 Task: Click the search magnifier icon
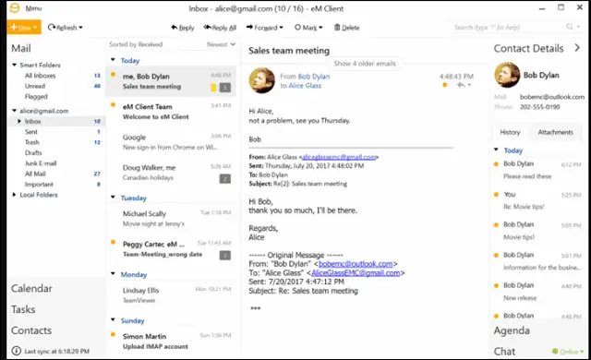click(x=570, y=27)
